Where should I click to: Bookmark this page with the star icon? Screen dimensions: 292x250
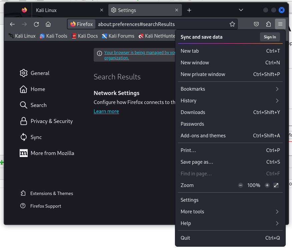coord(232,24)
